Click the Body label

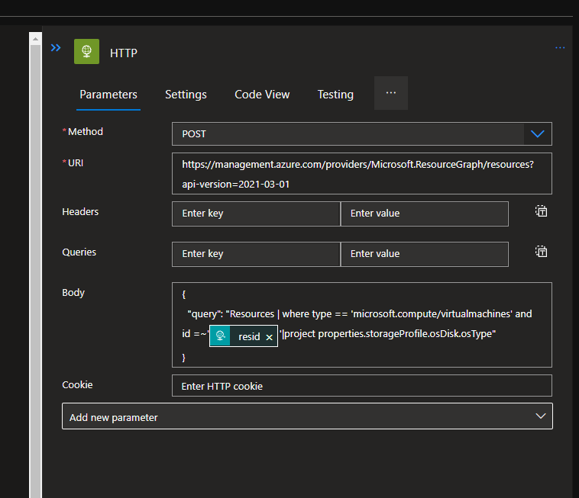(x=73, y=293)
